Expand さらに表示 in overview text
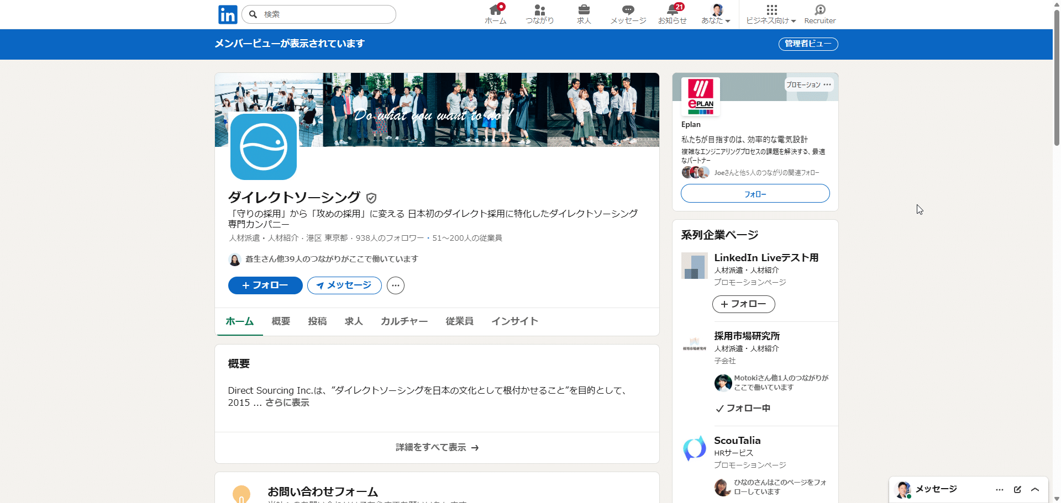The width and height of the screenshot is (1061, 503). pos(287,403)
